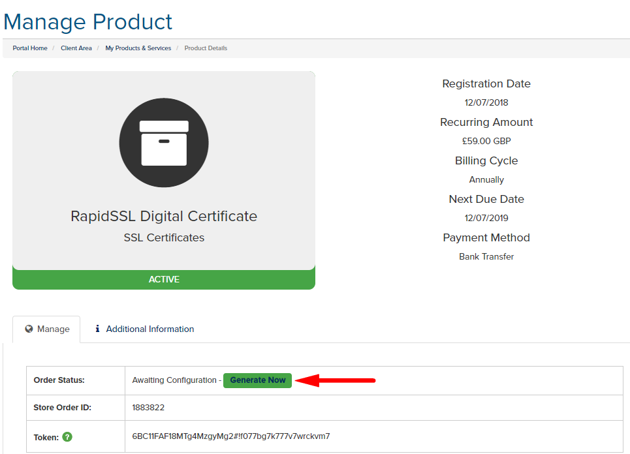
Task: Open Client Area breadcrumb link
Action: click(76, 48)
